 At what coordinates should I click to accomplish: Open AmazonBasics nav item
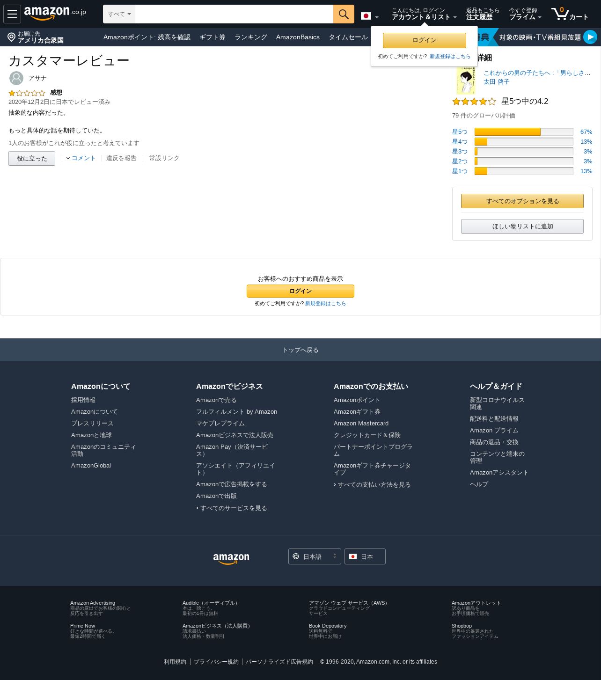tap(298, 37)
